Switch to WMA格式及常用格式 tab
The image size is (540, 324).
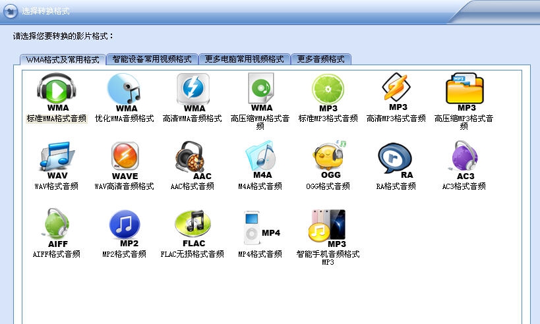[x=63, y=60]
